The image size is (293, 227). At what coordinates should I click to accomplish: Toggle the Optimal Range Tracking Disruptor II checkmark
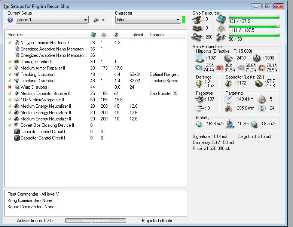pos(10,74)
